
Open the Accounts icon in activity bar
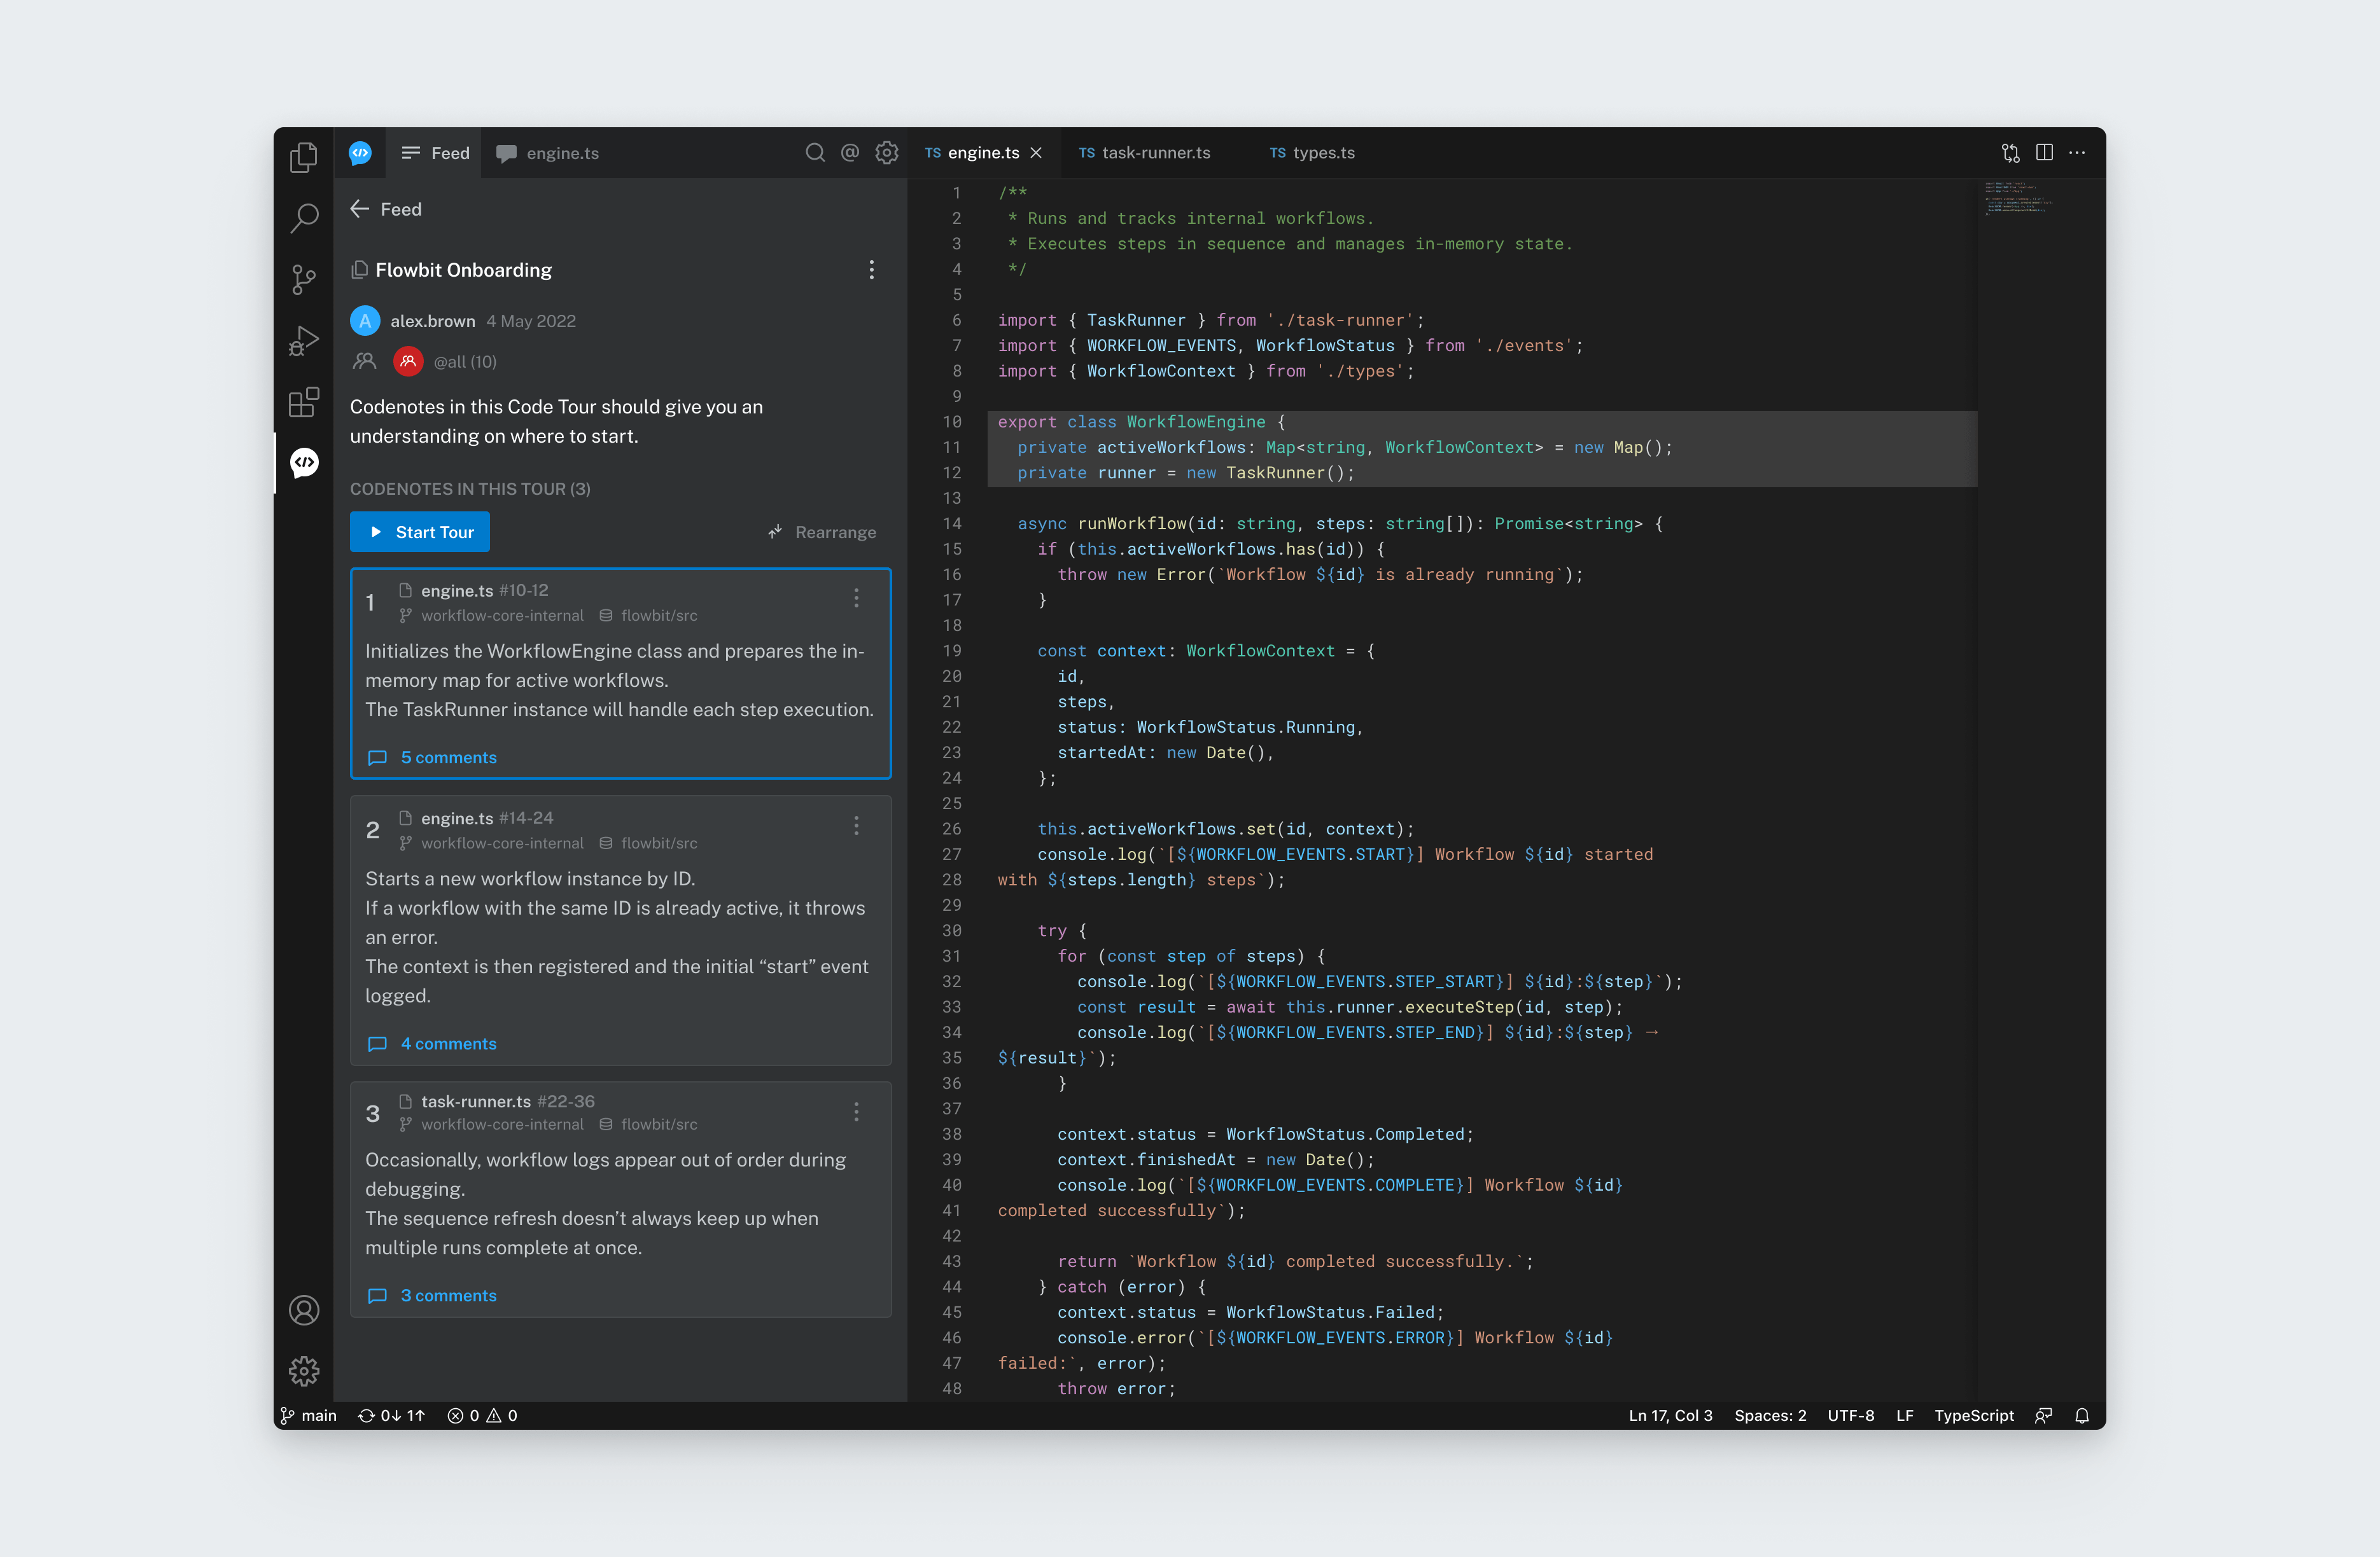(x=304, y=1310)
